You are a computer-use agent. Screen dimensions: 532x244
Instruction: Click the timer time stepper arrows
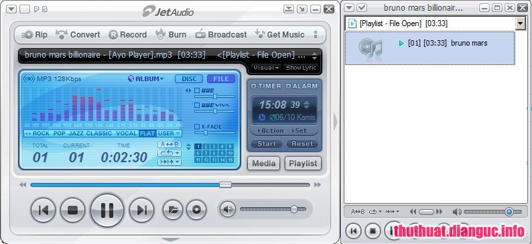click(307, 105)
